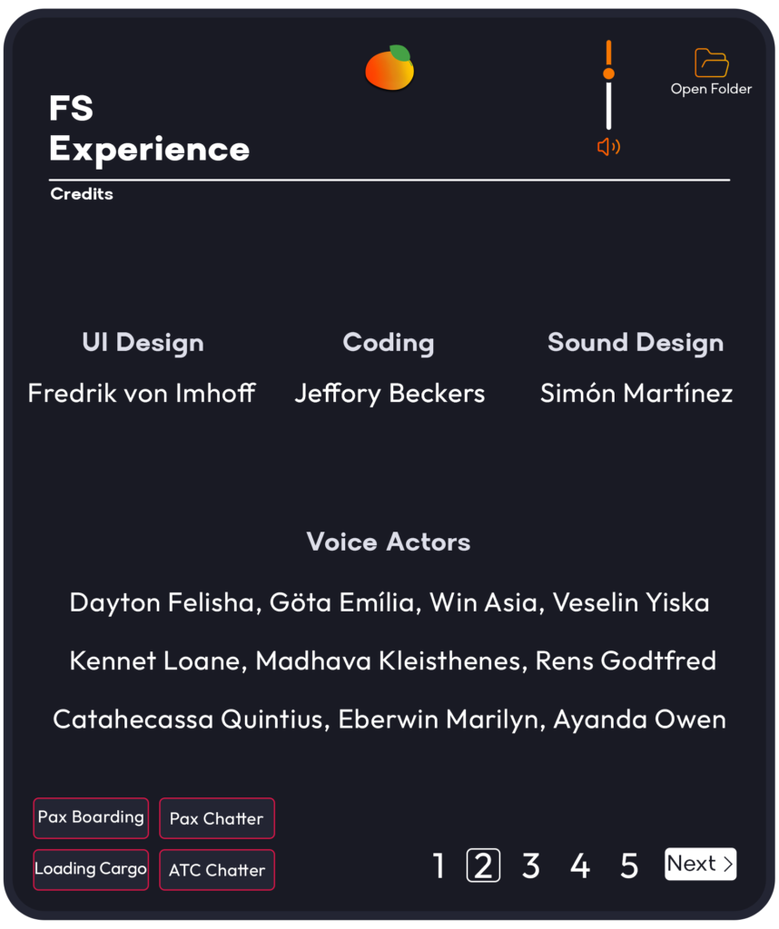Toggle ATC Chatter sound
The width and height of the screenshot is (779, 929).
pyautogui.click(x=217, y=870)
